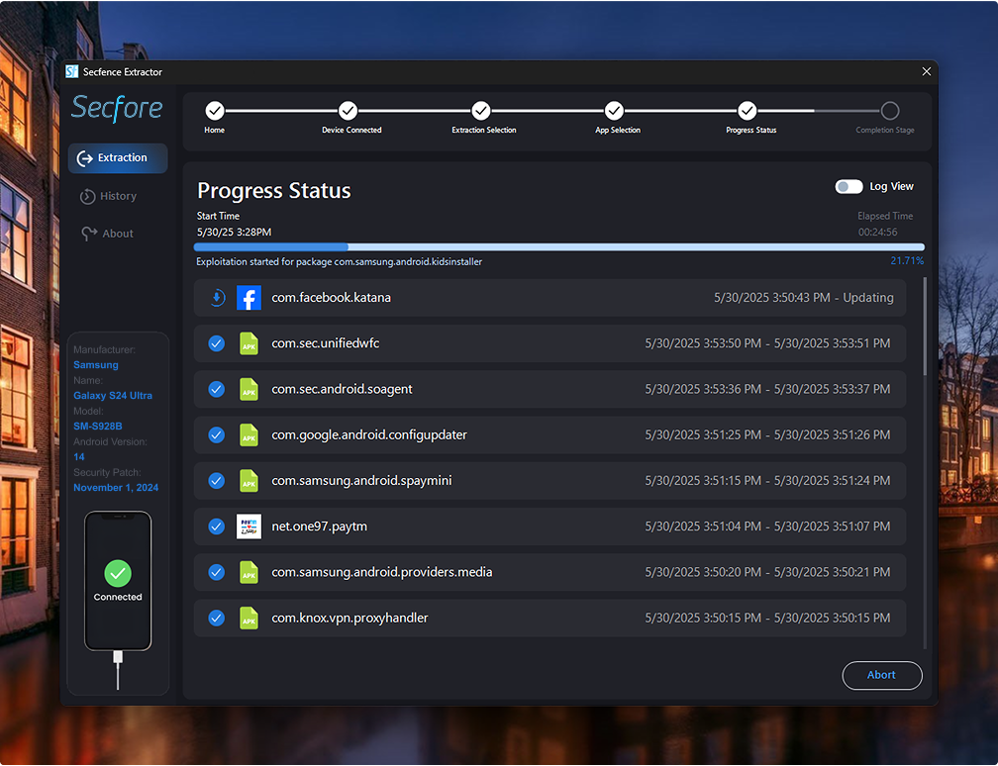Click the checkmark for com.samsung.android.providers.media
Image resolution: width=998 pixels, height=766 pixels.
tap(217, 573)
